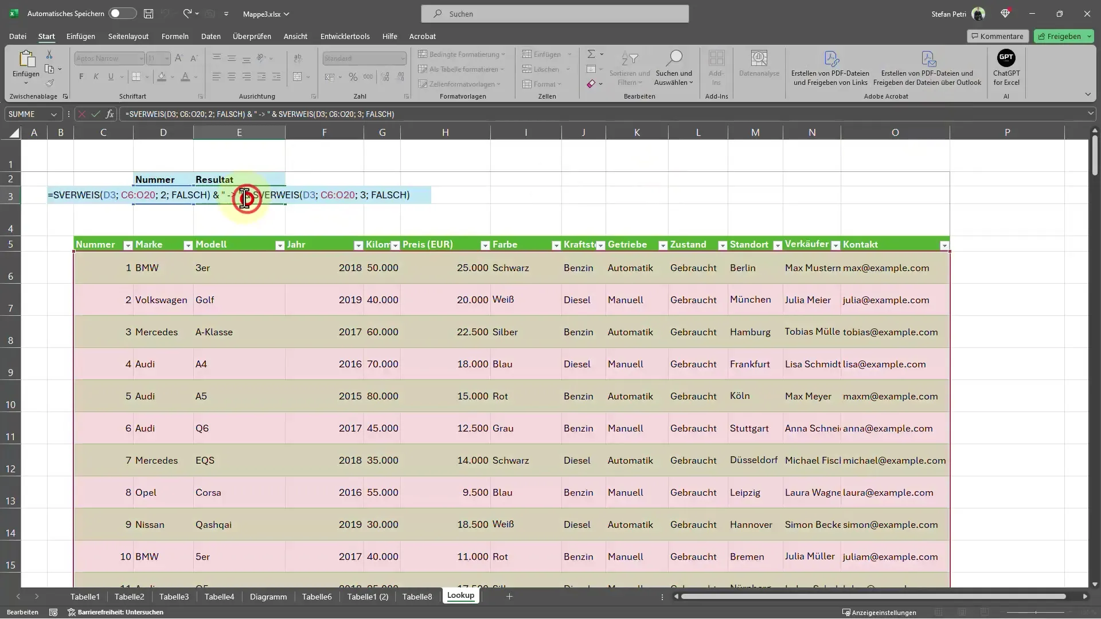Viewport: 1101px width, 619px height.
Task: Click Zellenformatvorlagen button
Action: coord(459,84)
